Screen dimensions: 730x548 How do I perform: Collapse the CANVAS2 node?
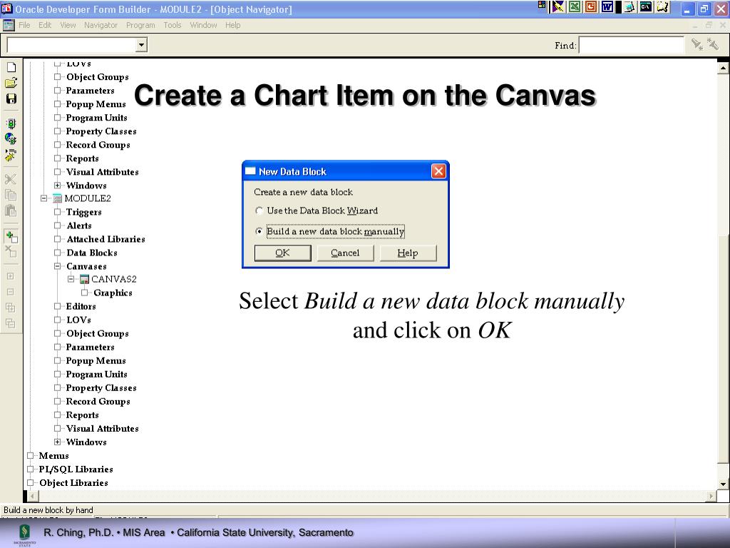[x=71, y=279]
